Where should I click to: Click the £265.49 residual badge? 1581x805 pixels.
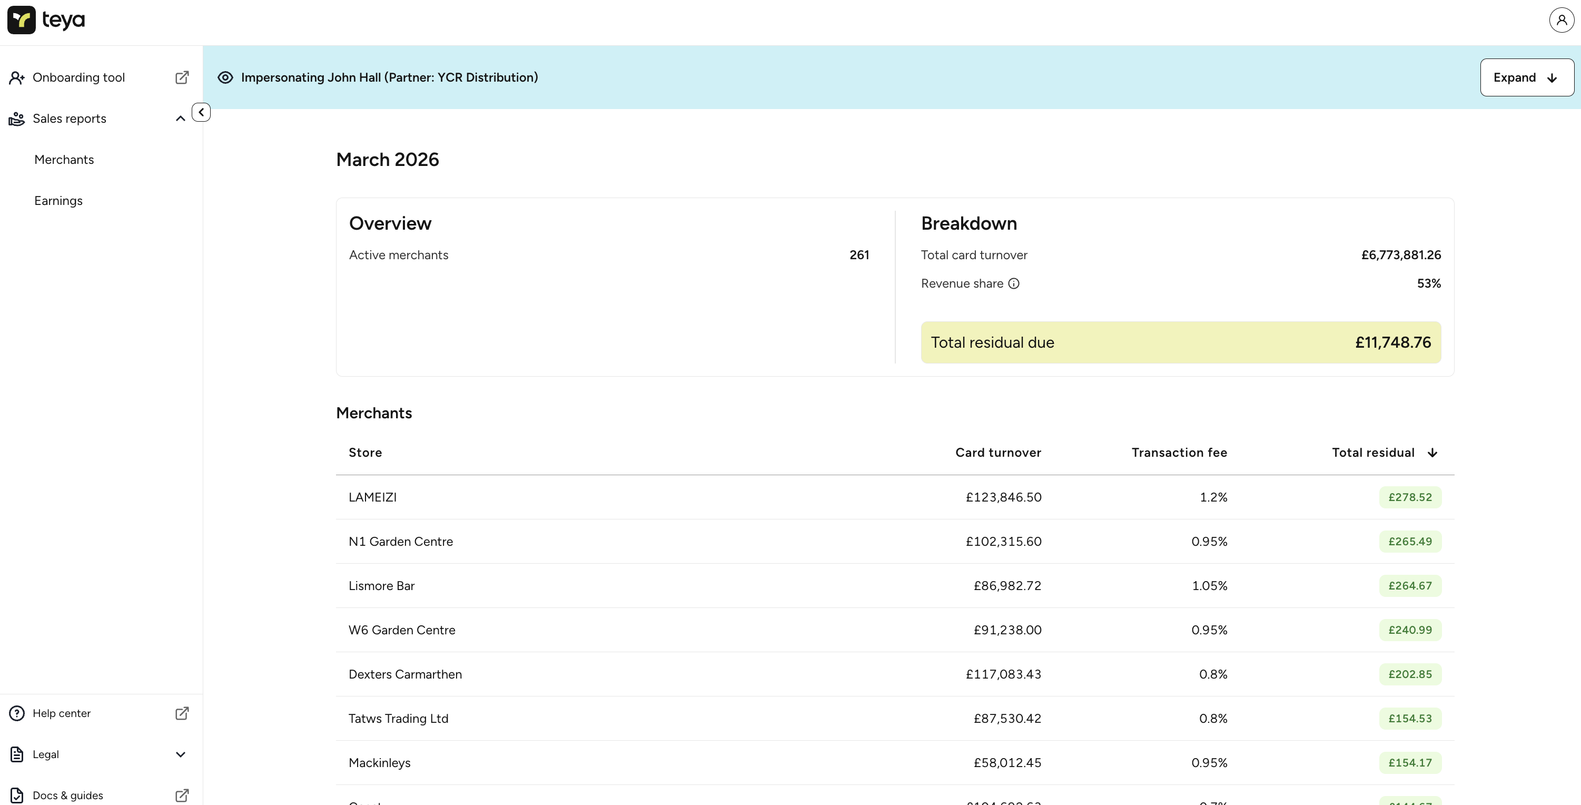[x=1410, y=542]
